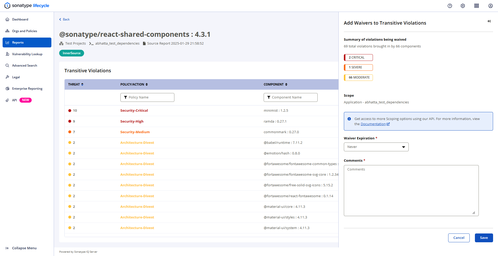Click the Sonatype Lifecycle logo
This screenshot has height=256, width=498.
pyautogui.click(x=27, y=5)
